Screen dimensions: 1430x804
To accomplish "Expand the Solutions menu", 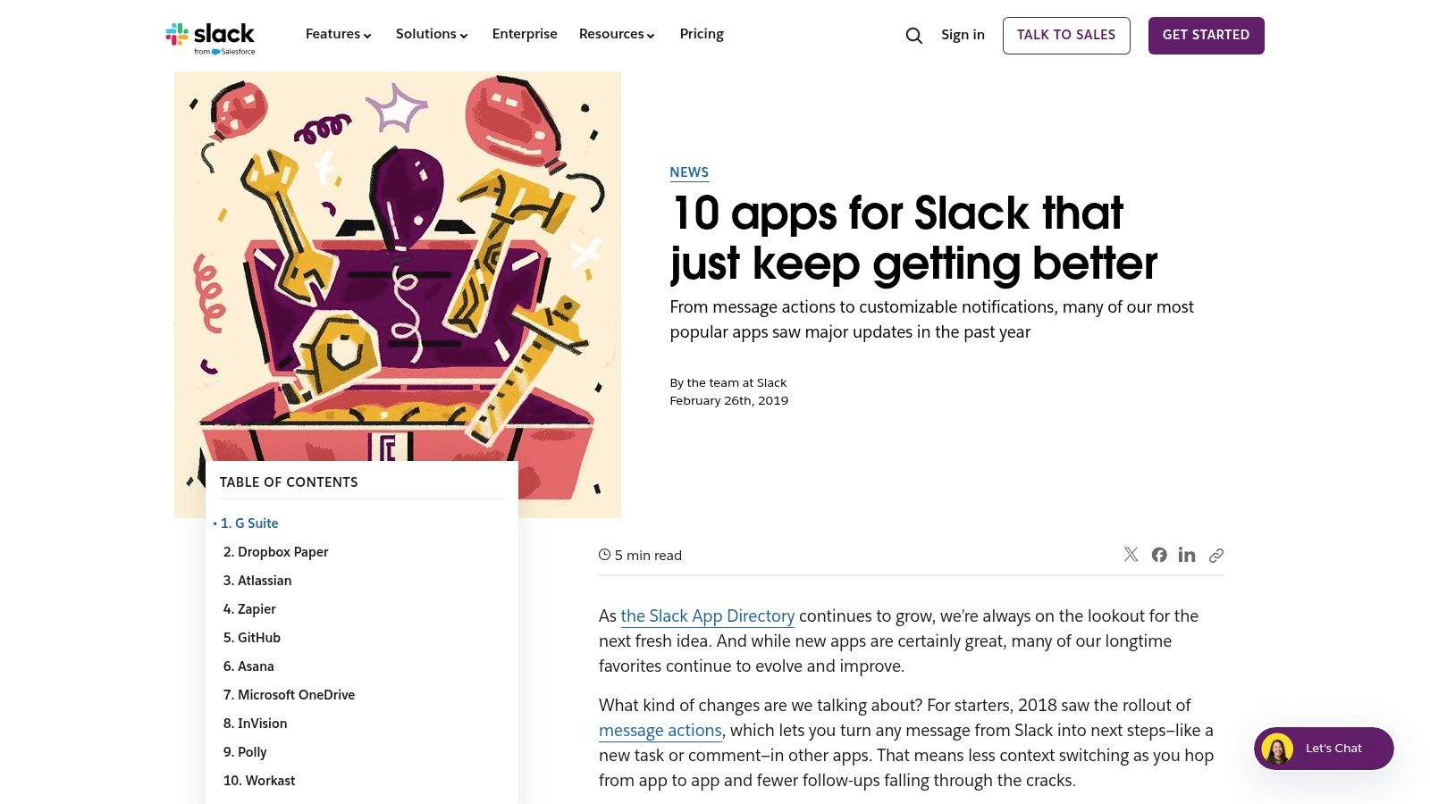I will [432, 34].
